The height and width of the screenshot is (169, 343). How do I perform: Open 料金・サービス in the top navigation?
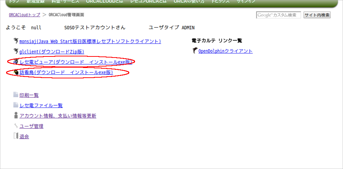coord(65,1)
